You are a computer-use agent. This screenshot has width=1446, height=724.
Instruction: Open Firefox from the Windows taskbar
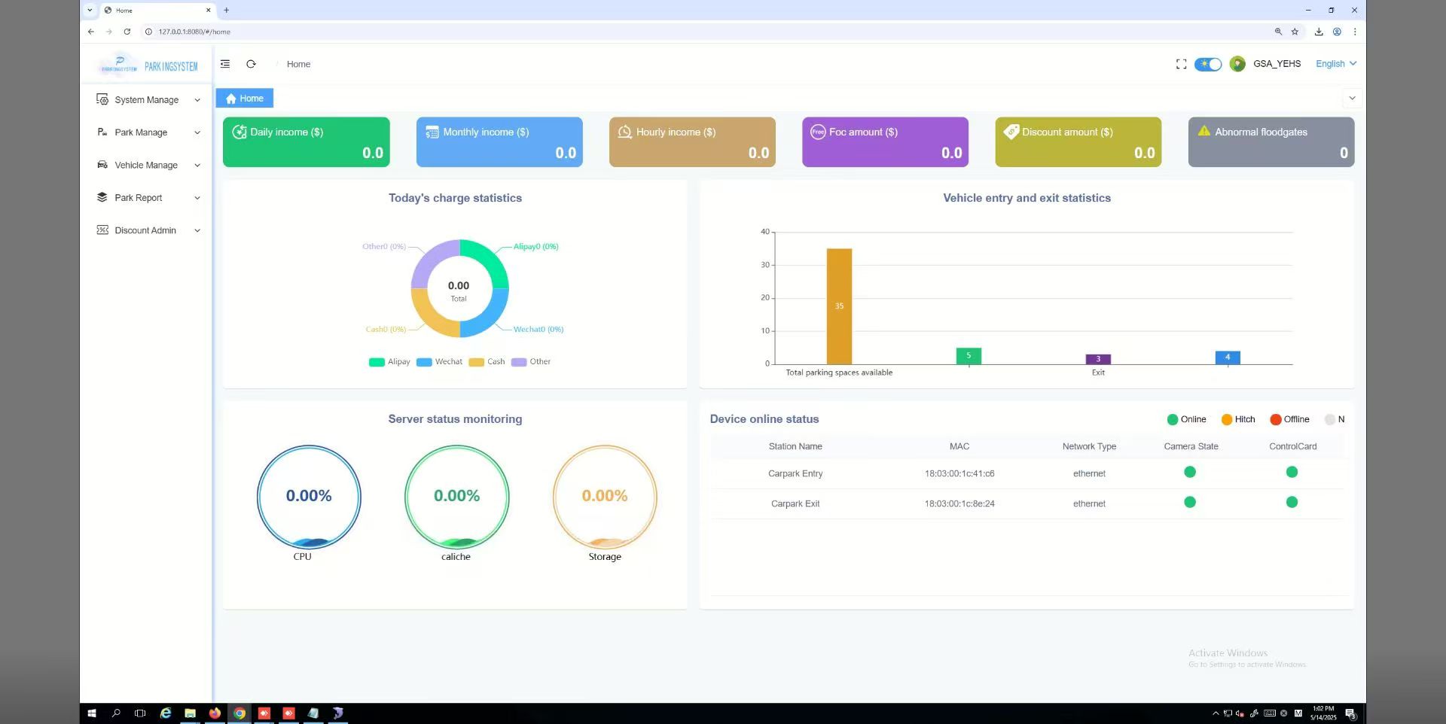(215, 713)
